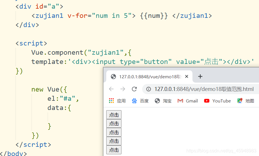This screenshot has width=259, height=156.
Task: Click the 'v-for="num in 5"' attribute text
Action: [99, 16]
